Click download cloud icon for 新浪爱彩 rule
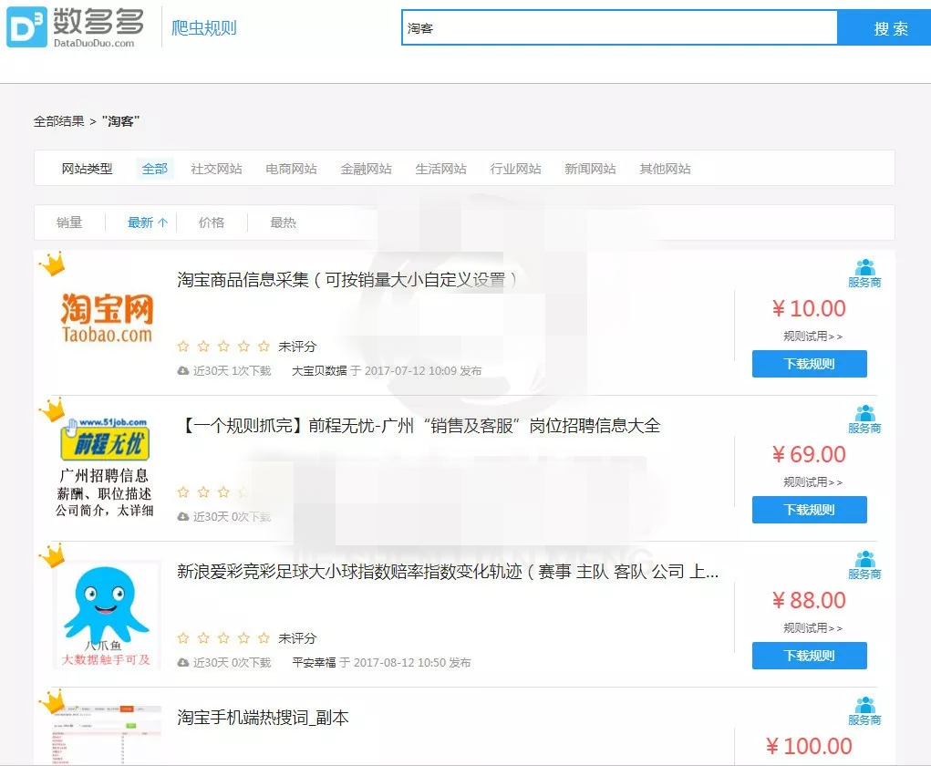The width and height of the screenshot is (931, 766). click(x=183, y=663)
